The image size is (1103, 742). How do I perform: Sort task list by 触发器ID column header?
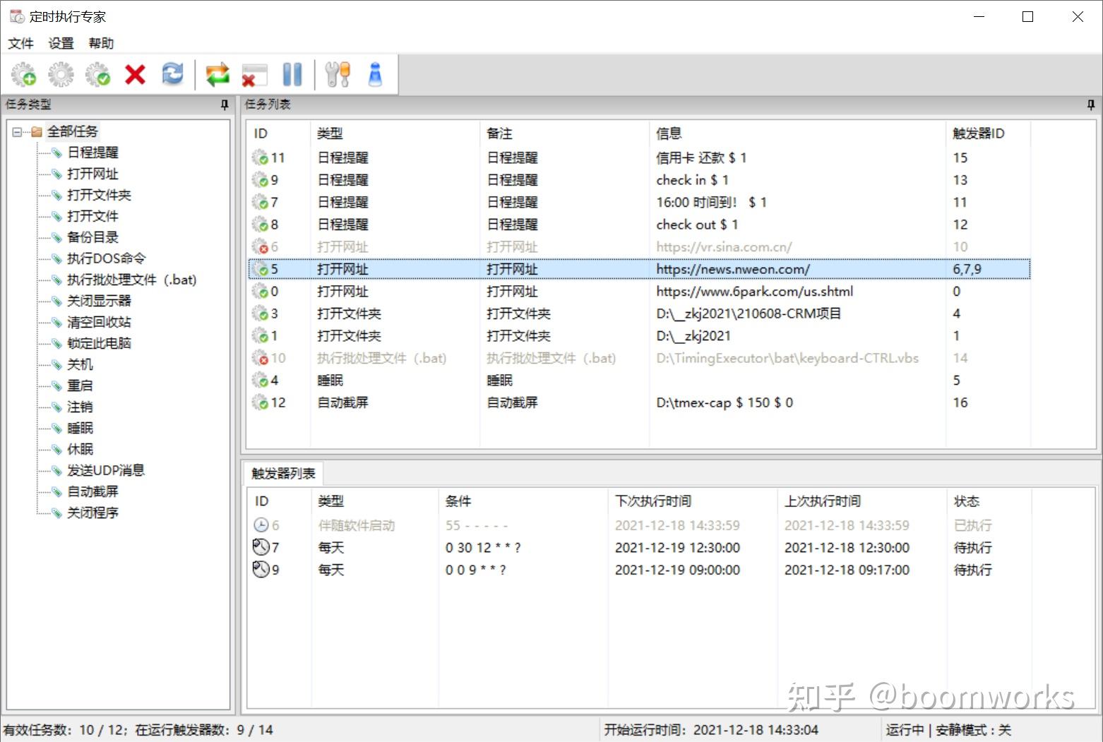[988, 133]
